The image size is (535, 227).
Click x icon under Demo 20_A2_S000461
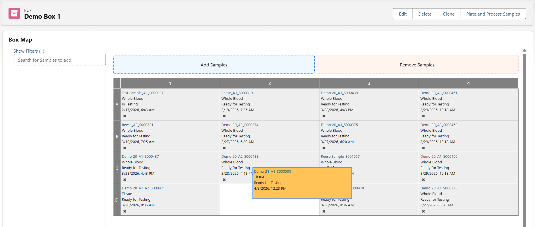[423, 116]
